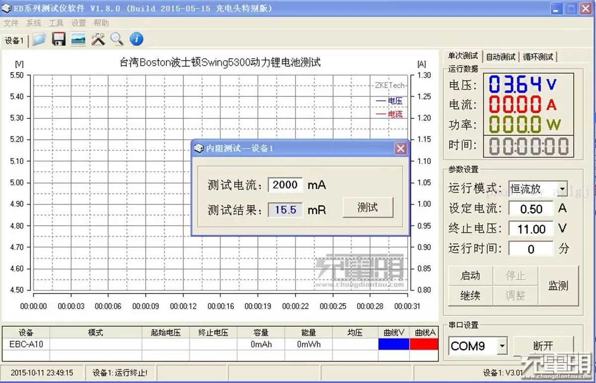Click the EB tester app icon in title bar
596x383 pixels.
pos(7,8)
